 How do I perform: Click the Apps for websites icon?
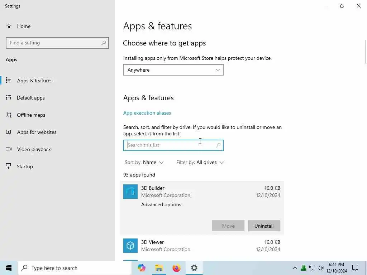[x=9, y=132]
